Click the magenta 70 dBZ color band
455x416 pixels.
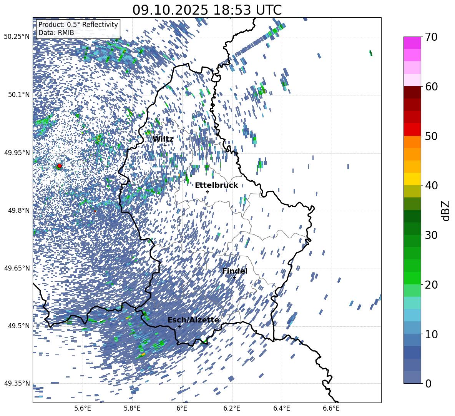tap(412, 43)
